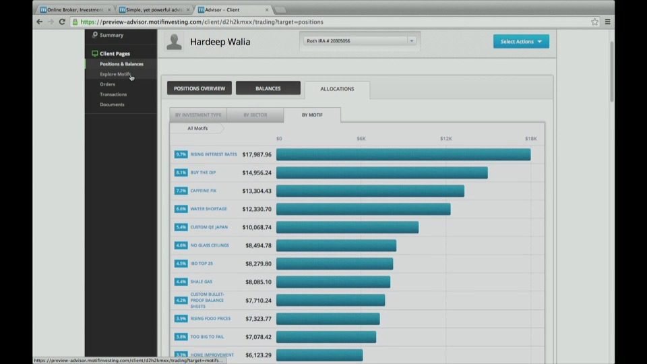Switch to By Sector view
The width and height of the screenshot is (647, 364).
coord(255,115)
